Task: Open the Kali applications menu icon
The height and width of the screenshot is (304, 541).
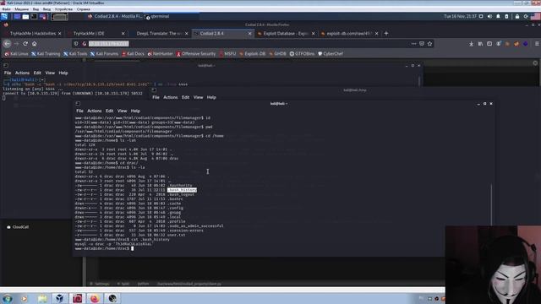Action: [x=4, y=17]
